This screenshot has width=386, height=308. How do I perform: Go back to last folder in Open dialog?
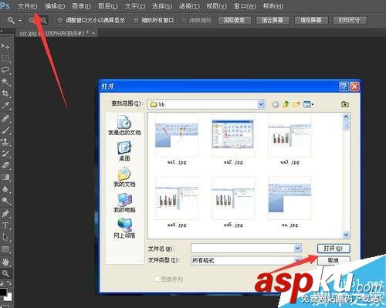[276, 104]
